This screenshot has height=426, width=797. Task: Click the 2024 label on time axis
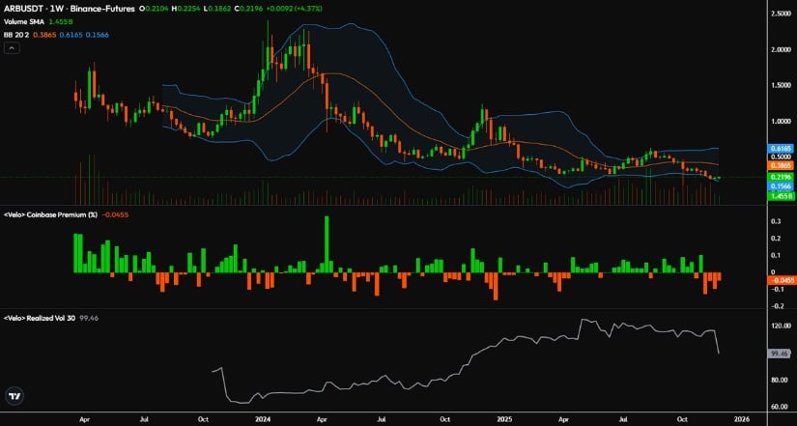click(264, 421)
